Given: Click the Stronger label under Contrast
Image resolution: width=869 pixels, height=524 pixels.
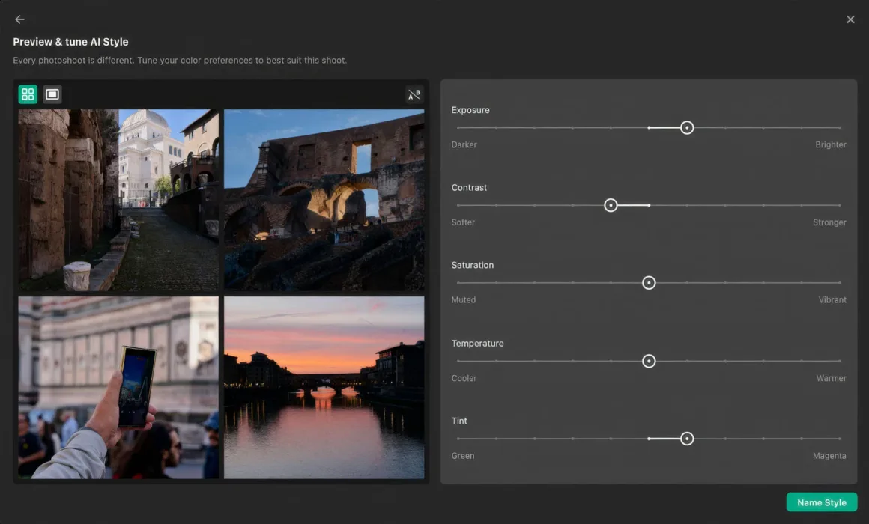Looking at the screenshot, I should (x=829, y=222).
